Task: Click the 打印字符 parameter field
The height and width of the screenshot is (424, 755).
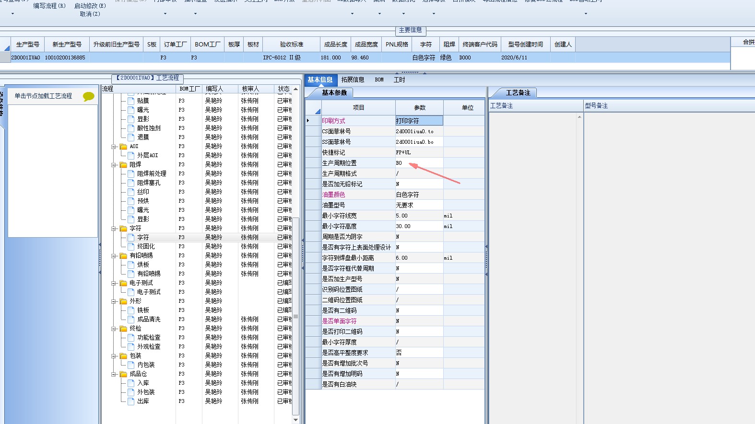Action: pos(419,121)
